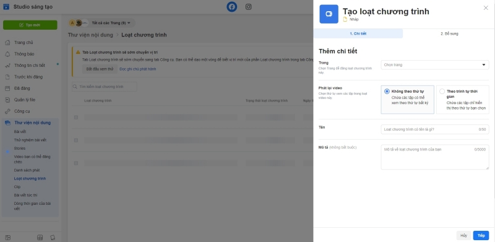Click the rightmost sidebar footer icon

pos(53,238)
